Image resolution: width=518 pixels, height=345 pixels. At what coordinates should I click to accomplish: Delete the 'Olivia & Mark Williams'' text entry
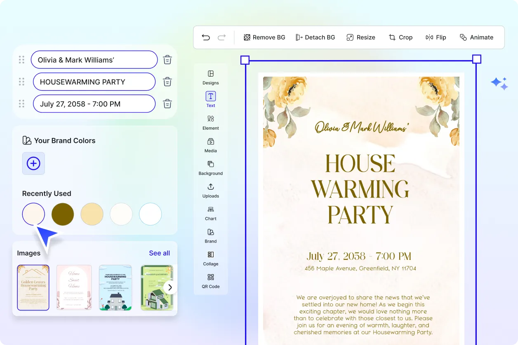tap(167, 59)
